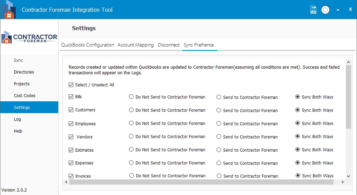The width and height of the screenshot is (357, 195).
Task: Uncheck the Expenses checkbox
Action: coord(71,163)
